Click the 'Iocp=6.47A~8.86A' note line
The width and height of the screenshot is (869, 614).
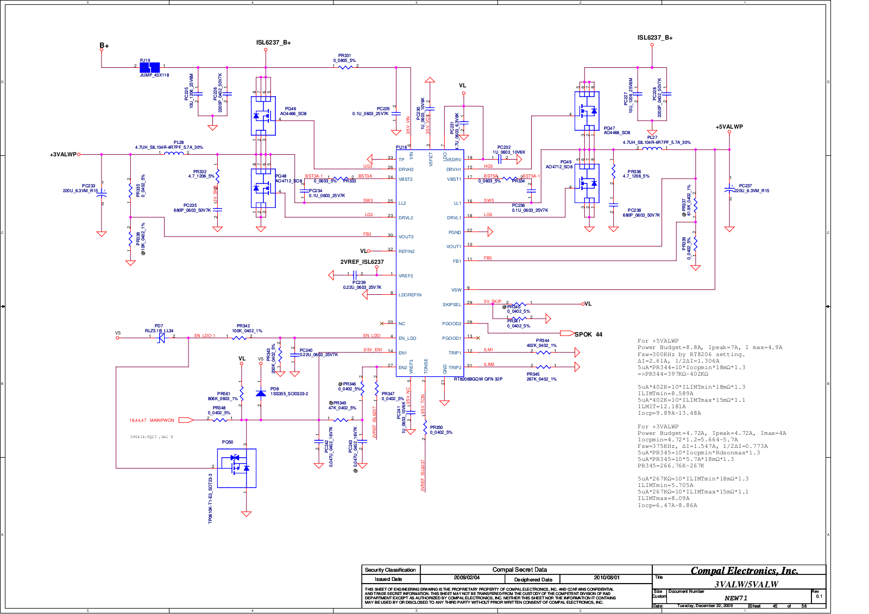tap(668, 505)
